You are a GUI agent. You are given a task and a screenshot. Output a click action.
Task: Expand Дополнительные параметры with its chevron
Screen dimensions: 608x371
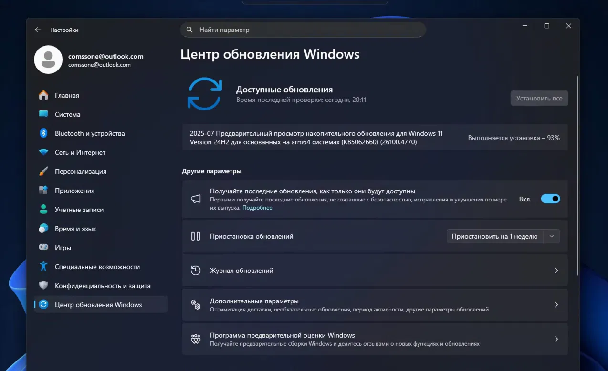click(x=556, y=305)
